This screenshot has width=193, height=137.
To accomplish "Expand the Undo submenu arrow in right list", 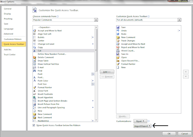I will coord(179,31).
